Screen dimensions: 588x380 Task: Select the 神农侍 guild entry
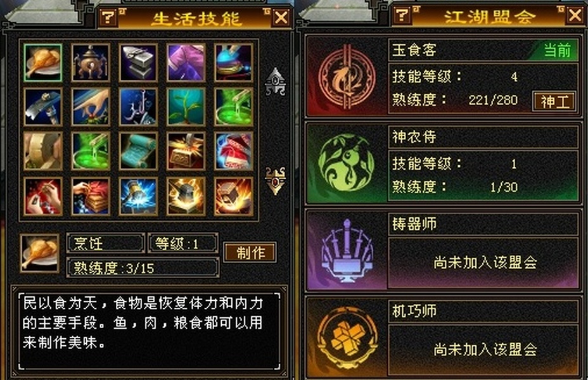coord(444,163)
